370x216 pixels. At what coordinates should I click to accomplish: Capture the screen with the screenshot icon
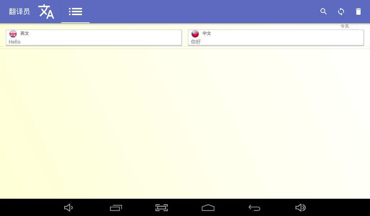click(162, 207)
